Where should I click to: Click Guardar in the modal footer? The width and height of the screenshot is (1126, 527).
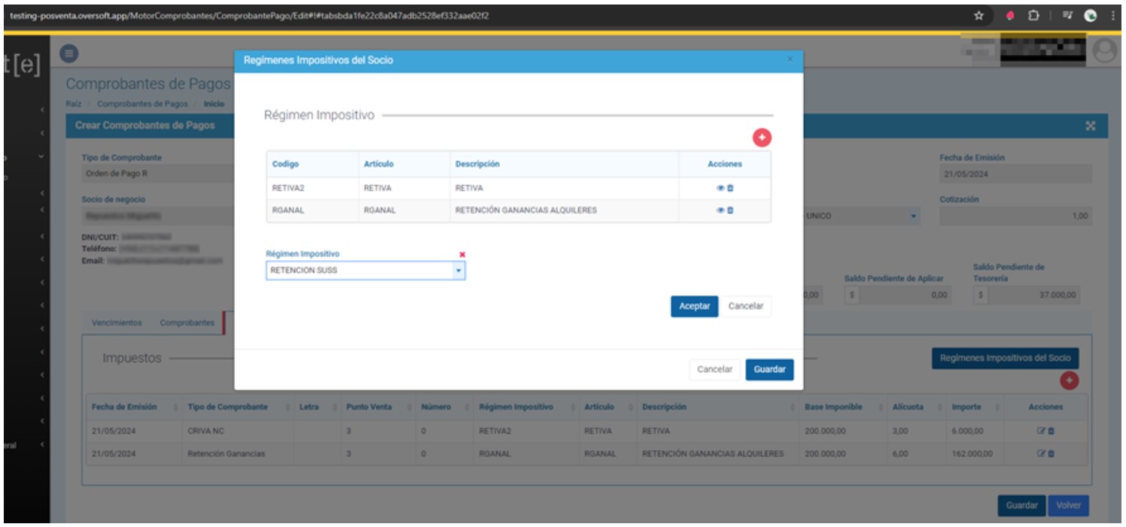pos(769,370)
